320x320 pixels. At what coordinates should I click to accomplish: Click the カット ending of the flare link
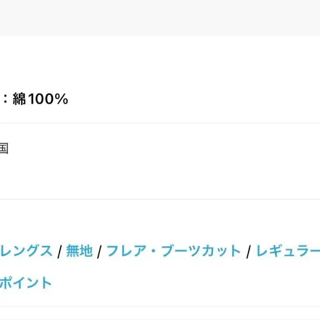point(221,251)
